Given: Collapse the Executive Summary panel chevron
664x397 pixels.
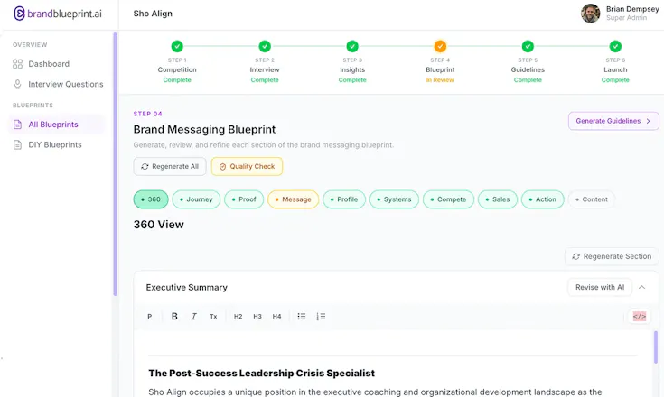Looking at the screenshot, I should pyautogui.click(x=642, y=287).
